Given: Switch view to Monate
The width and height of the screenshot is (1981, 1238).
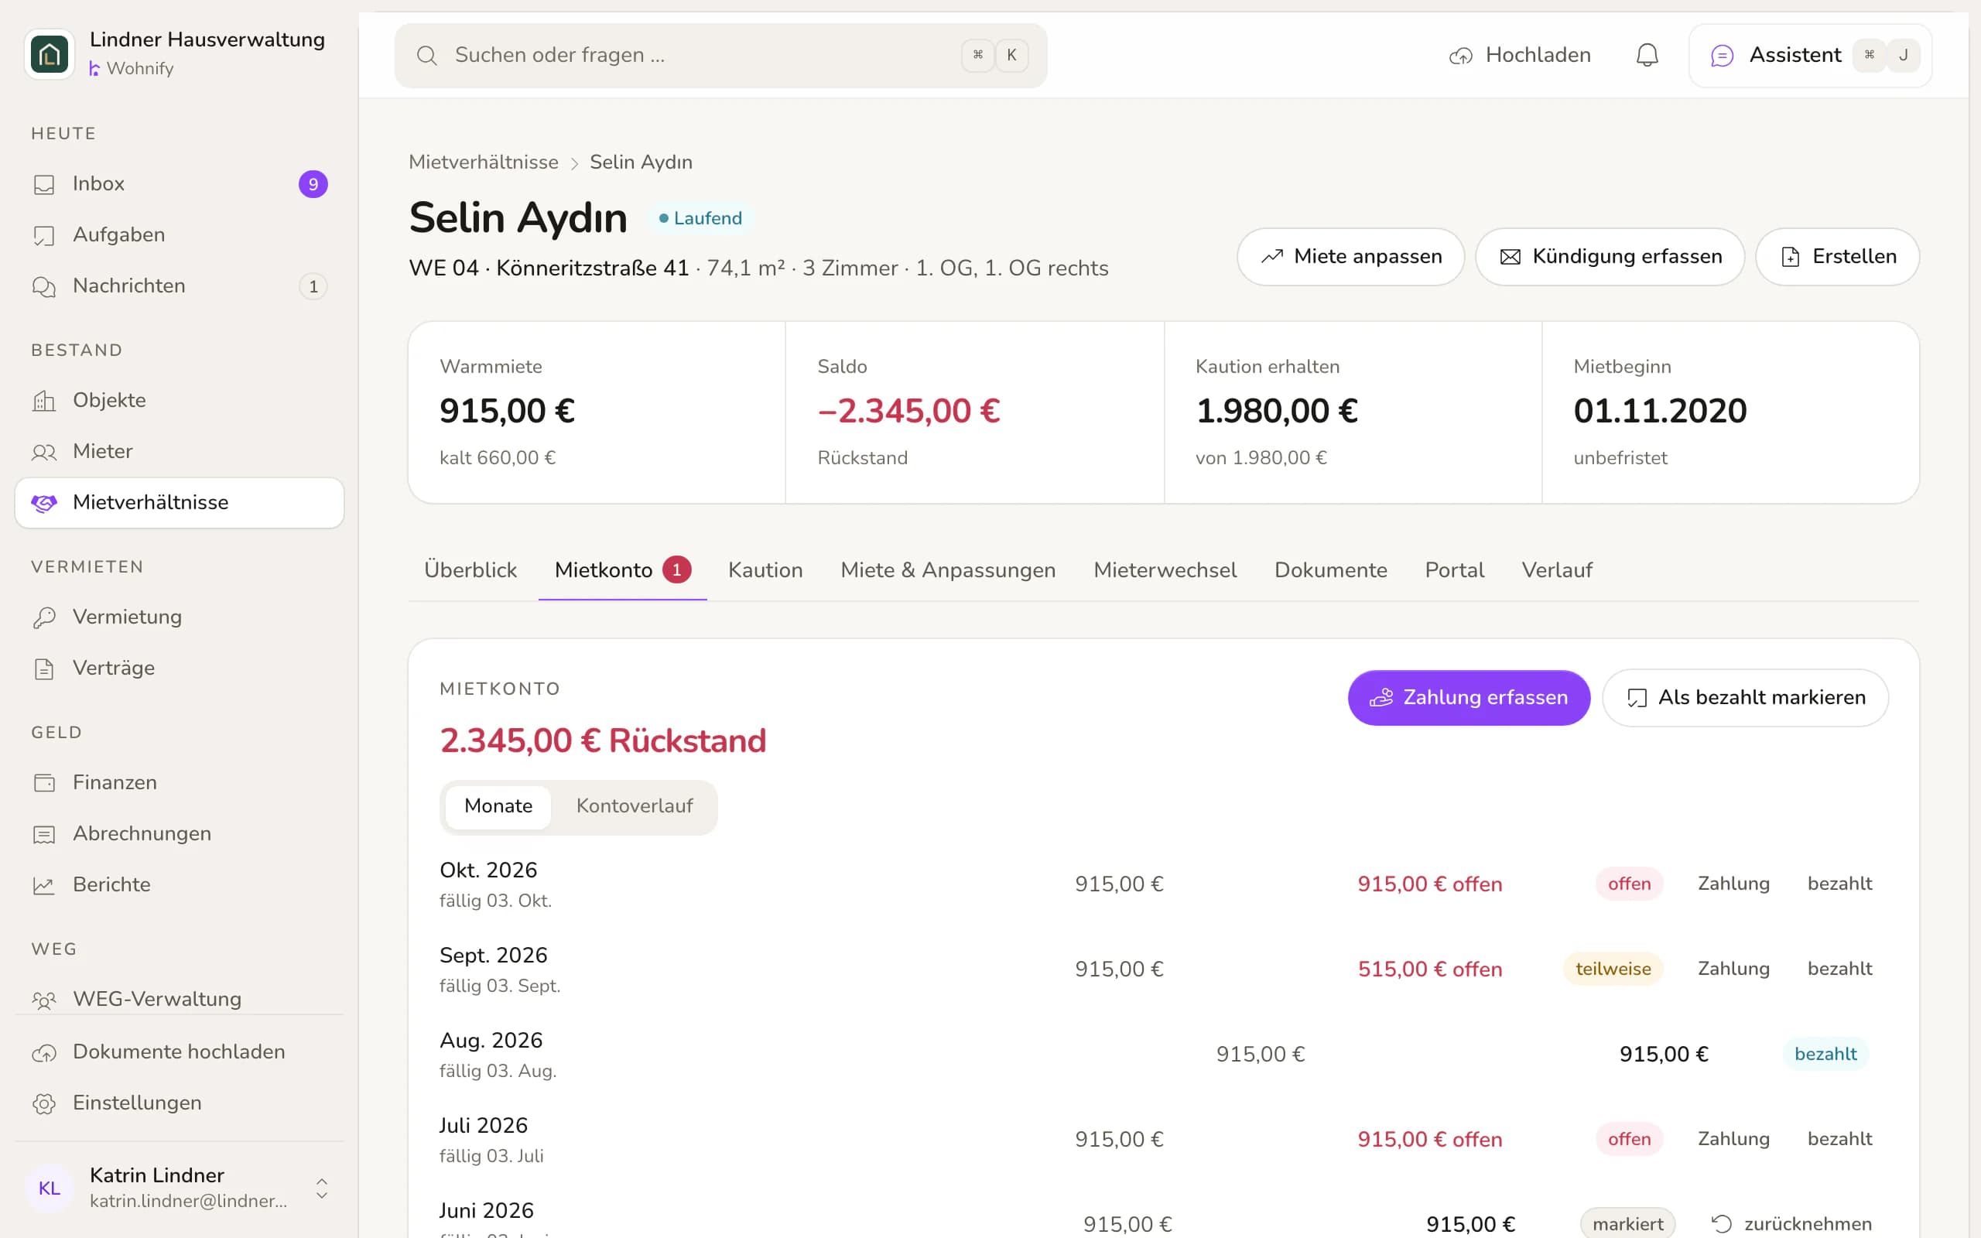Looking at the screenshot, I should 498,806.
